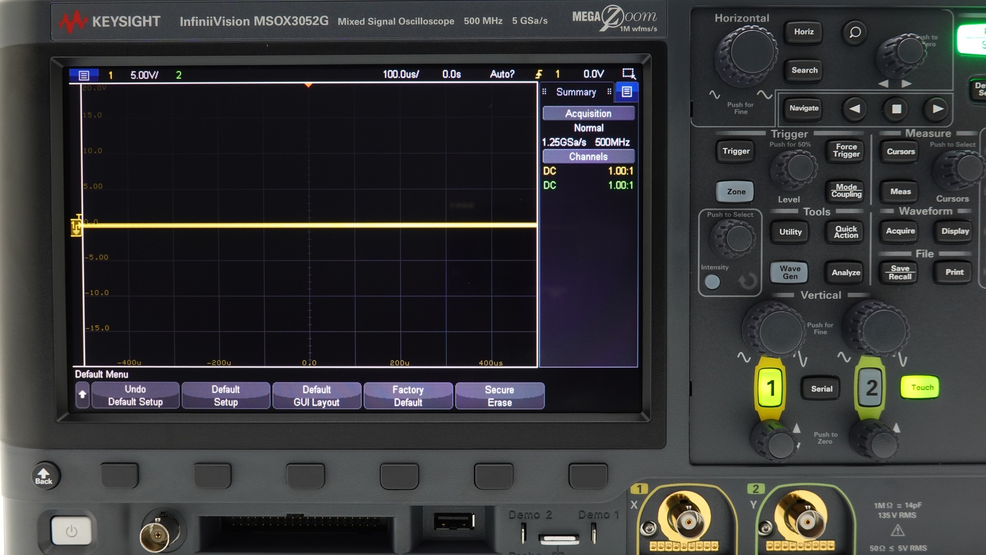Click the Summary panel left drag handle
Screen dimensions: 986x555
click(544, 92)
